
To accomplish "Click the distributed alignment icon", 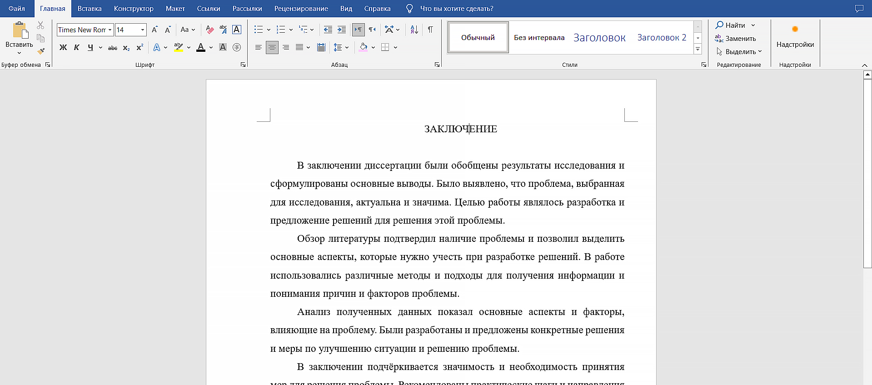I will pyautogui.click(x=321, y=47).
